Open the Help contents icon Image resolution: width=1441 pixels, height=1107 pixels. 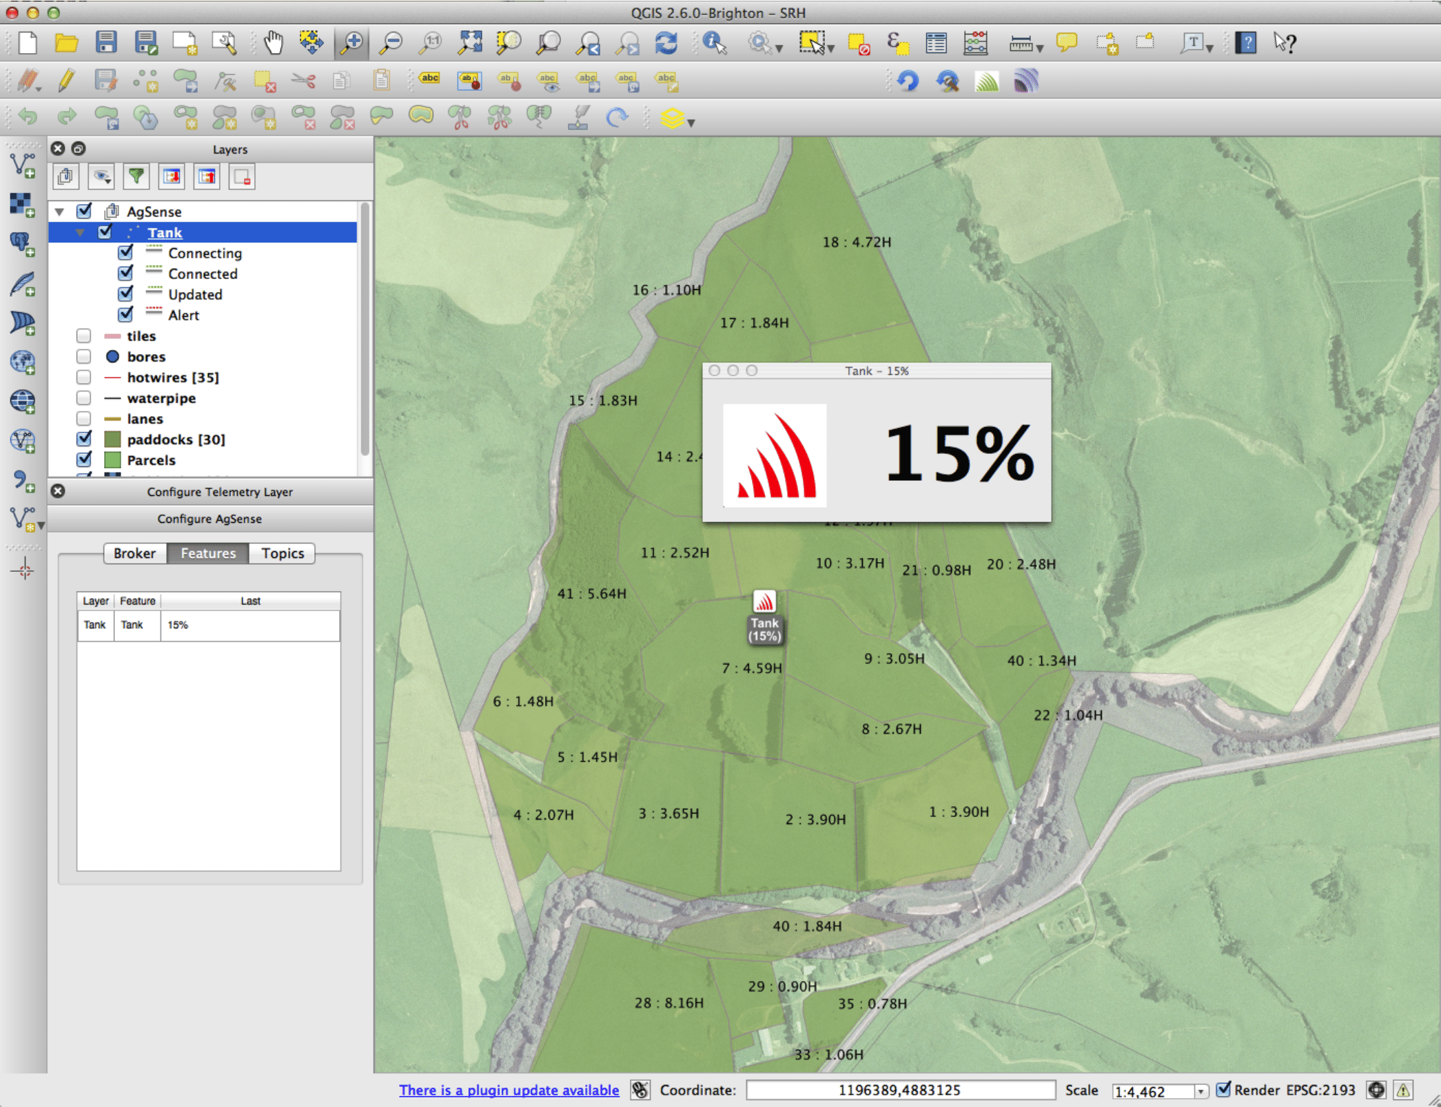1246,43
